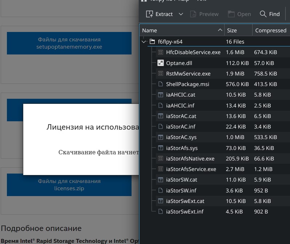
Task: Select the iaStorAfsService.exe file icon
Action: click(161, 169)
